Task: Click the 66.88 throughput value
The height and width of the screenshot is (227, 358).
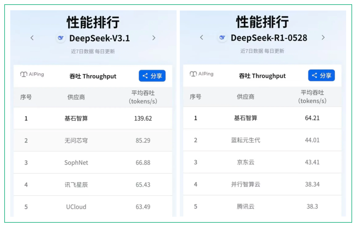Action: point(143,163)
